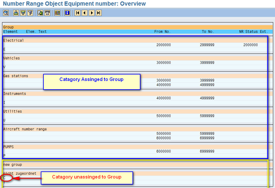Viewport: 275px width, 188px height.
Task: Advance with the next page arrow
Action: [x=91, y=13]
